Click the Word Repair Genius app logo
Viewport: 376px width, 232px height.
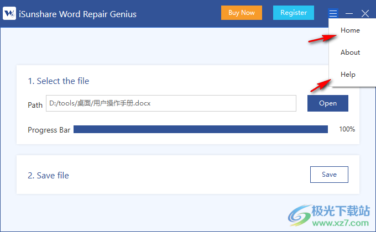pos(9,13)
